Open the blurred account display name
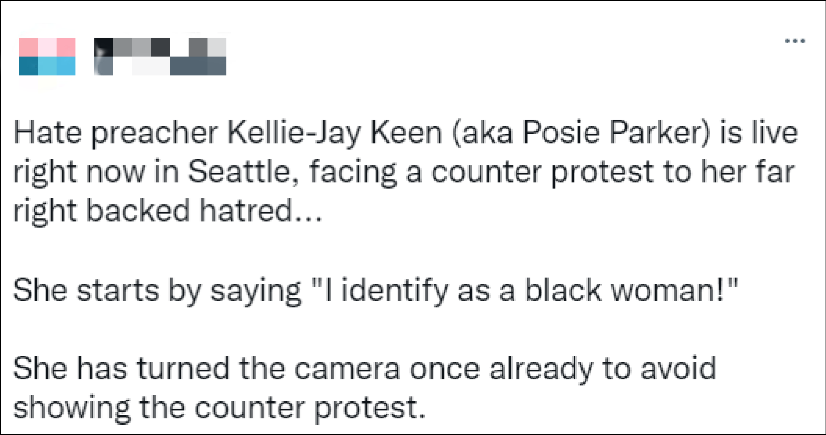Viewport: 826px width, 435px height. coord(160,57)
